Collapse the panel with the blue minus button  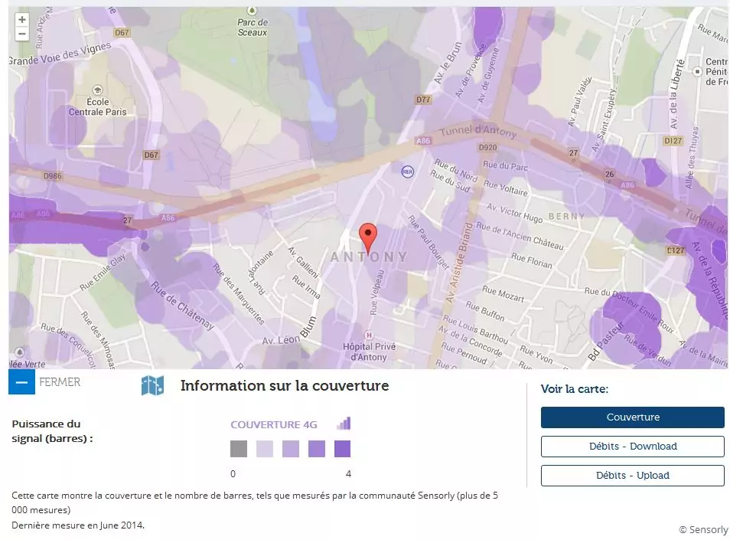point(21,381)
